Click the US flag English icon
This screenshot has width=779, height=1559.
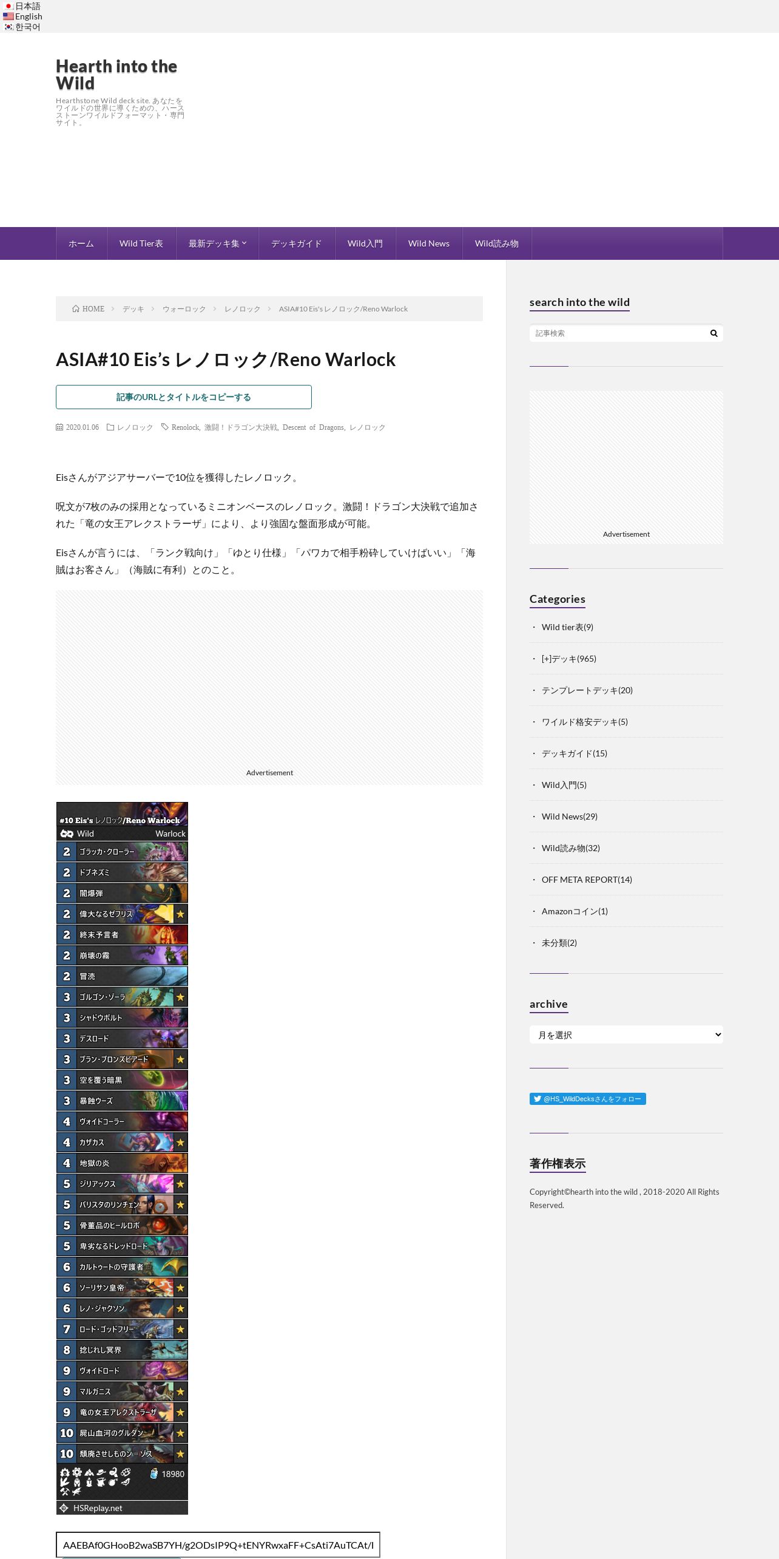click(8, 16)
